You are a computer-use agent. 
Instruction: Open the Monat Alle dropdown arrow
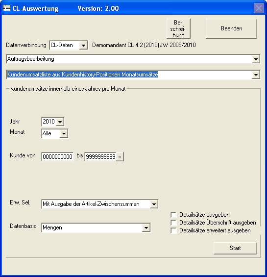[x=64, y=133]
